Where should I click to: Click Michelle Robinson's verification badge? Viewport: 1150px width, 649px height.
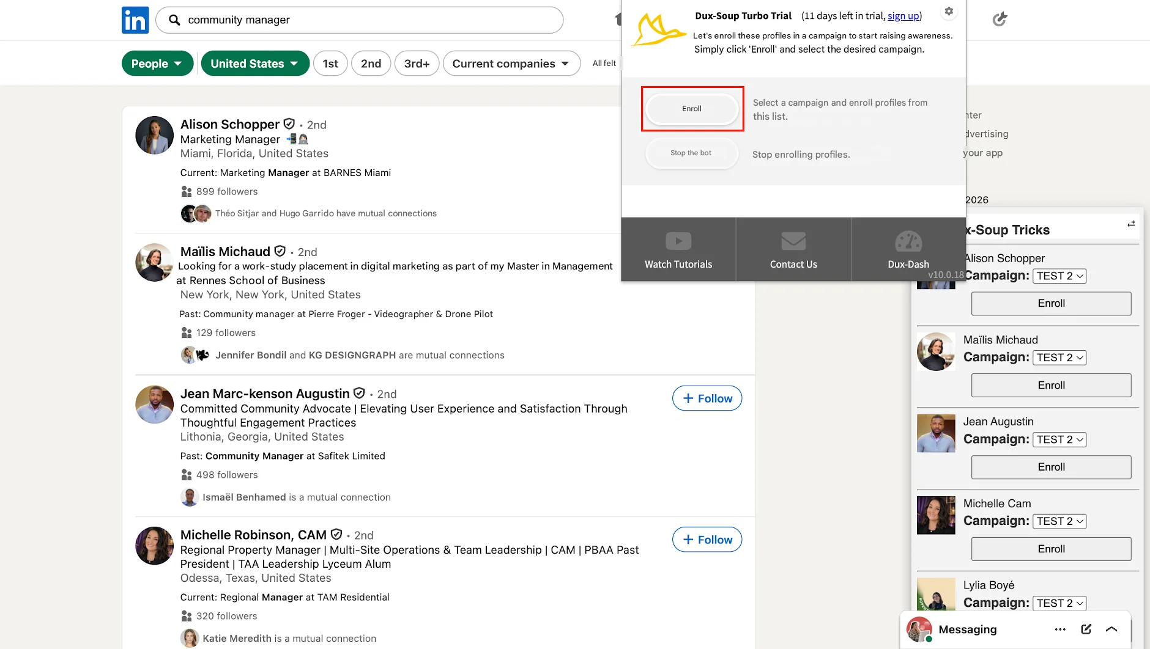336,535
